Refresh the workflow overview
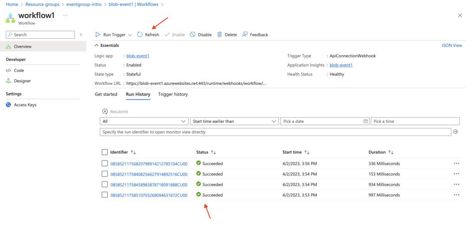This screenshot has height=244, width=472. coord(148,35)
